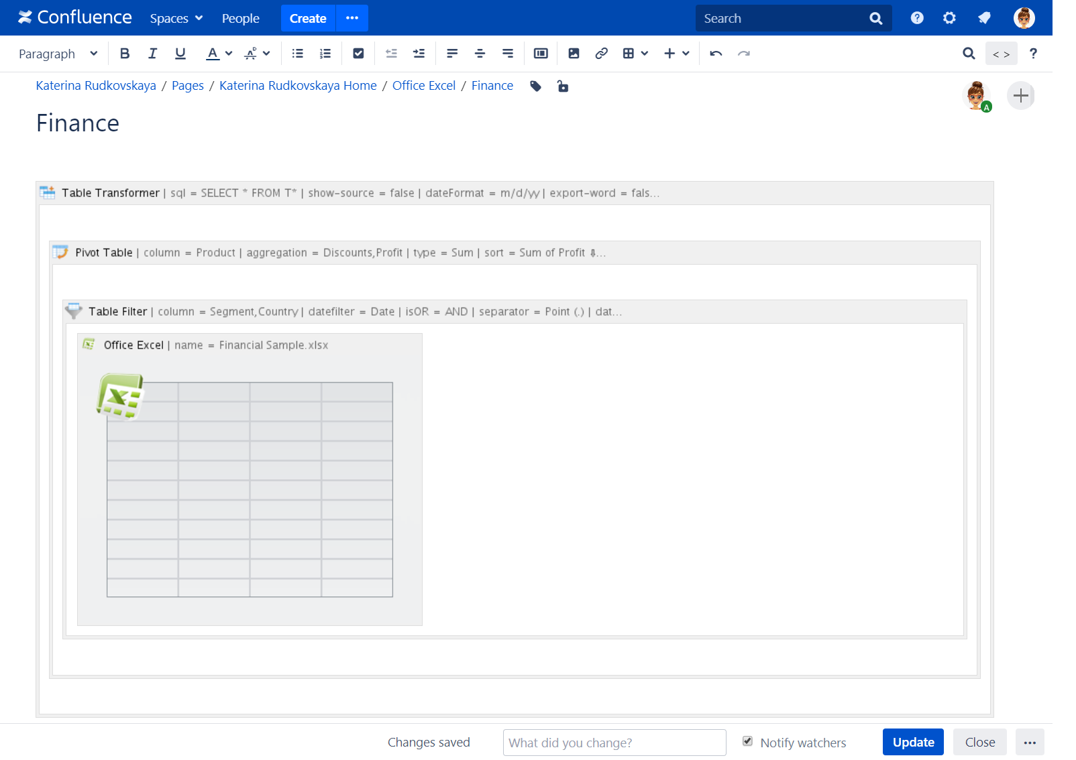Image resolution: width=1076 pixels, height=760 pixels.
Task: Open the Spaces menu
Action: (176, 18)
